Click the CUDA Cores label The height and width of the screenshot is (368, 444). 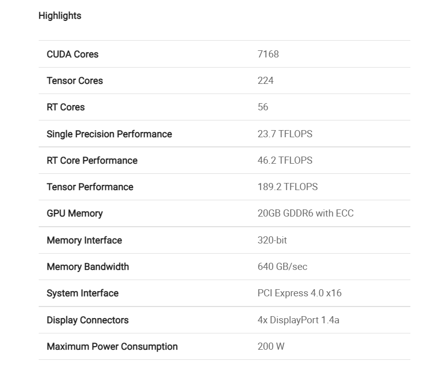(x=72, y=54)
